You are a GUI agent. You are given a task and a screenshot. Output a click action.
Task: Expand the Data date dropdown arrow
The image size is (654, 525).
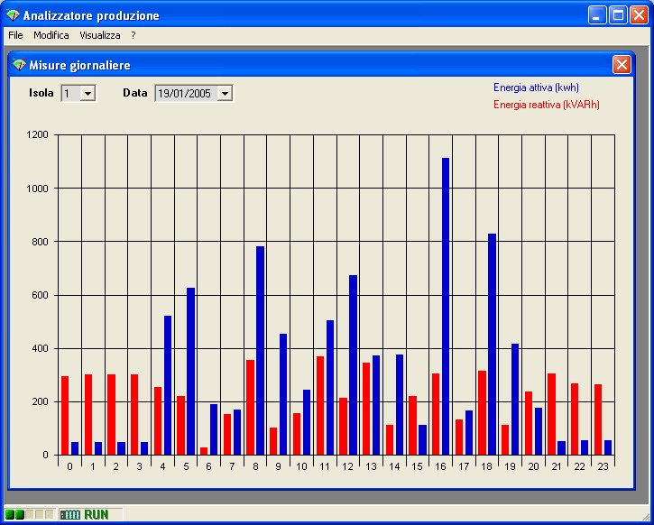click(x=225, y=94)
